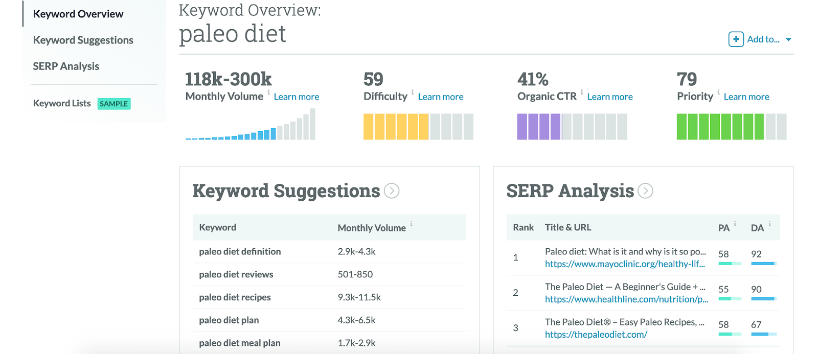Open the Mayo Clinic paleo diet result link
The width and height of the screenshot is (818, 354).
(625, 264)
